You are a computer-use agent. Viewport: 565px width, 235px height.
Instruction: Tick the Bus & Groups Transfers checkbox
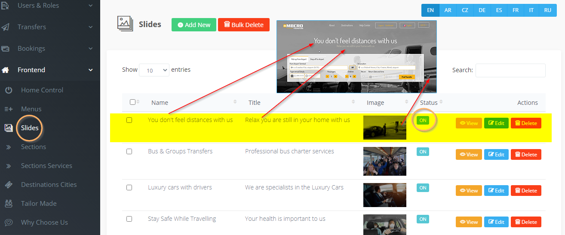coord(129,152)
